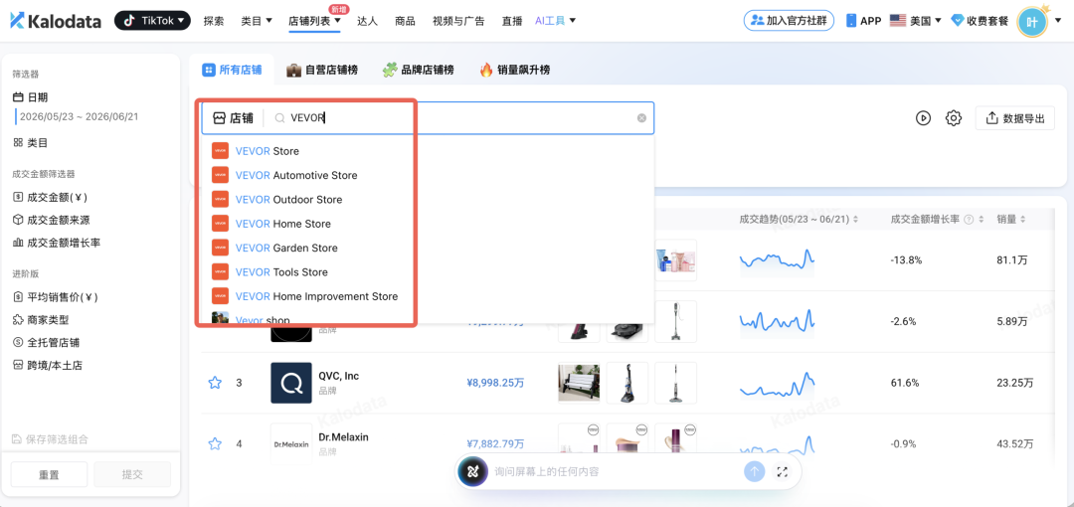Click the QVC, Inc store logo
Viewport: 1074px width, 507px height.
click(291, 383)
